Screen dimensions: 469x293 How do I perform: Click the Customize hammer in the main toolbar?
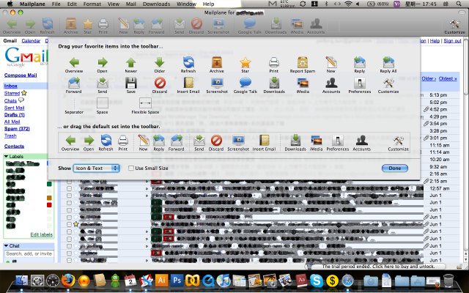[454, 26]
